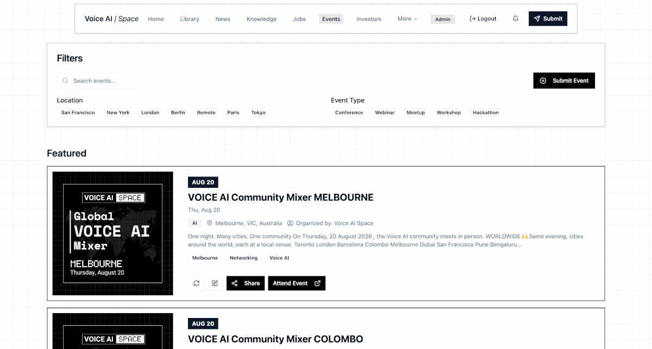
Task: Toggle the Tokyo location filter
Action: [x=258, y=113]
